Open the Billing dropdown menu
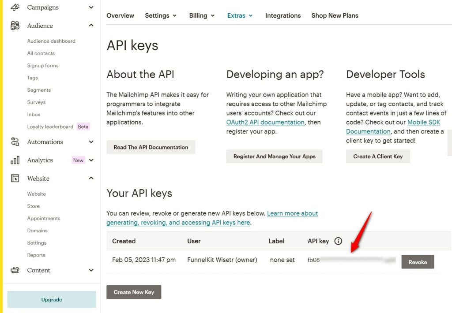The height and width of the screenshot is (313, 452). pyautogui.click(x=202, y=15)
